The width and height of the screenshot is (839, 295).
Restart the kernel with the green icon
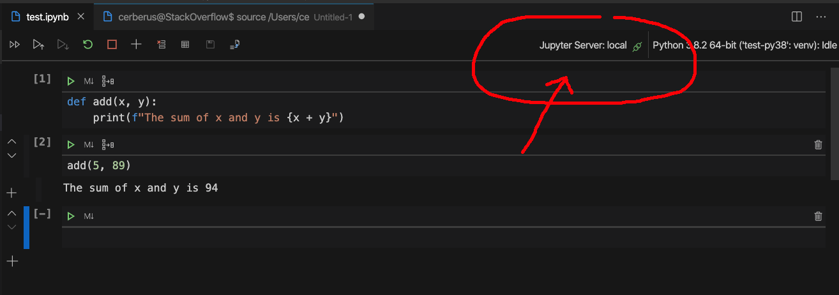(x=87, y=45)
